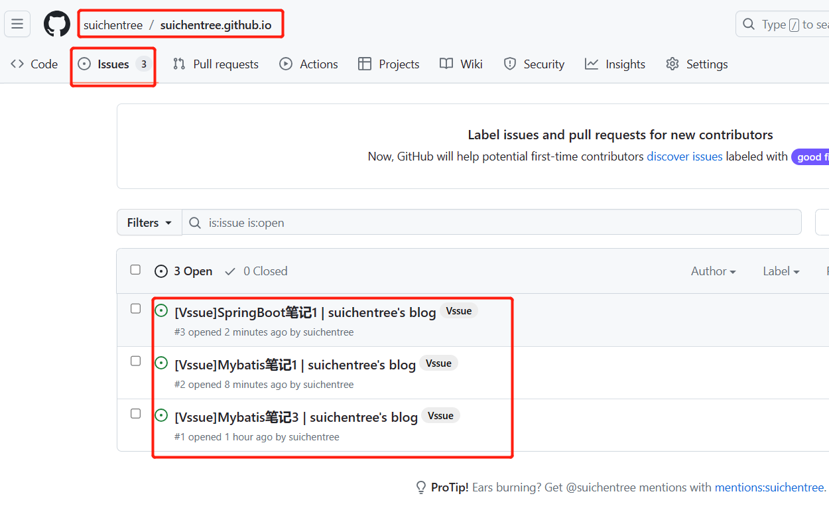Screen dimensions: 829x510
Task: Click open issue icon for Mybatis笔记1
Action: point(161,363)
